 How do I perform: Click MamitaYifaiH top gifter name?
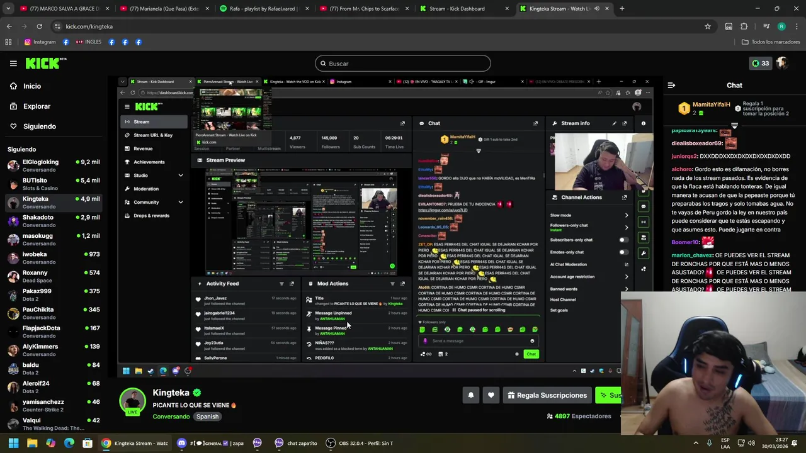click(711, 104)
